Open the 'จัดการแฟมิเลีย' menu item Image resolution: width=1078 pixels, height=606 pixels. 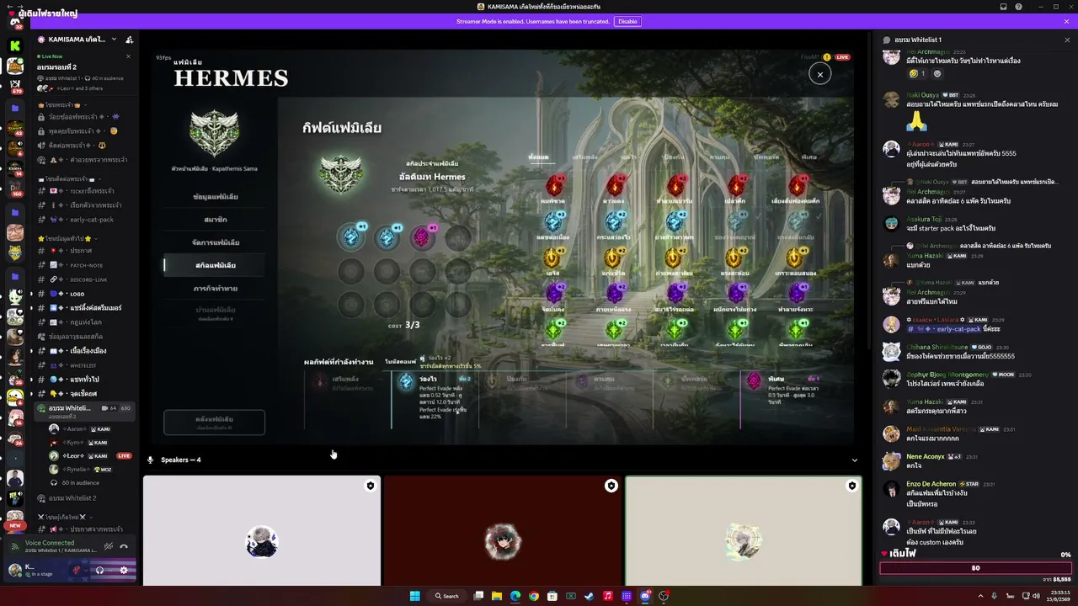(x=215, y=242)
